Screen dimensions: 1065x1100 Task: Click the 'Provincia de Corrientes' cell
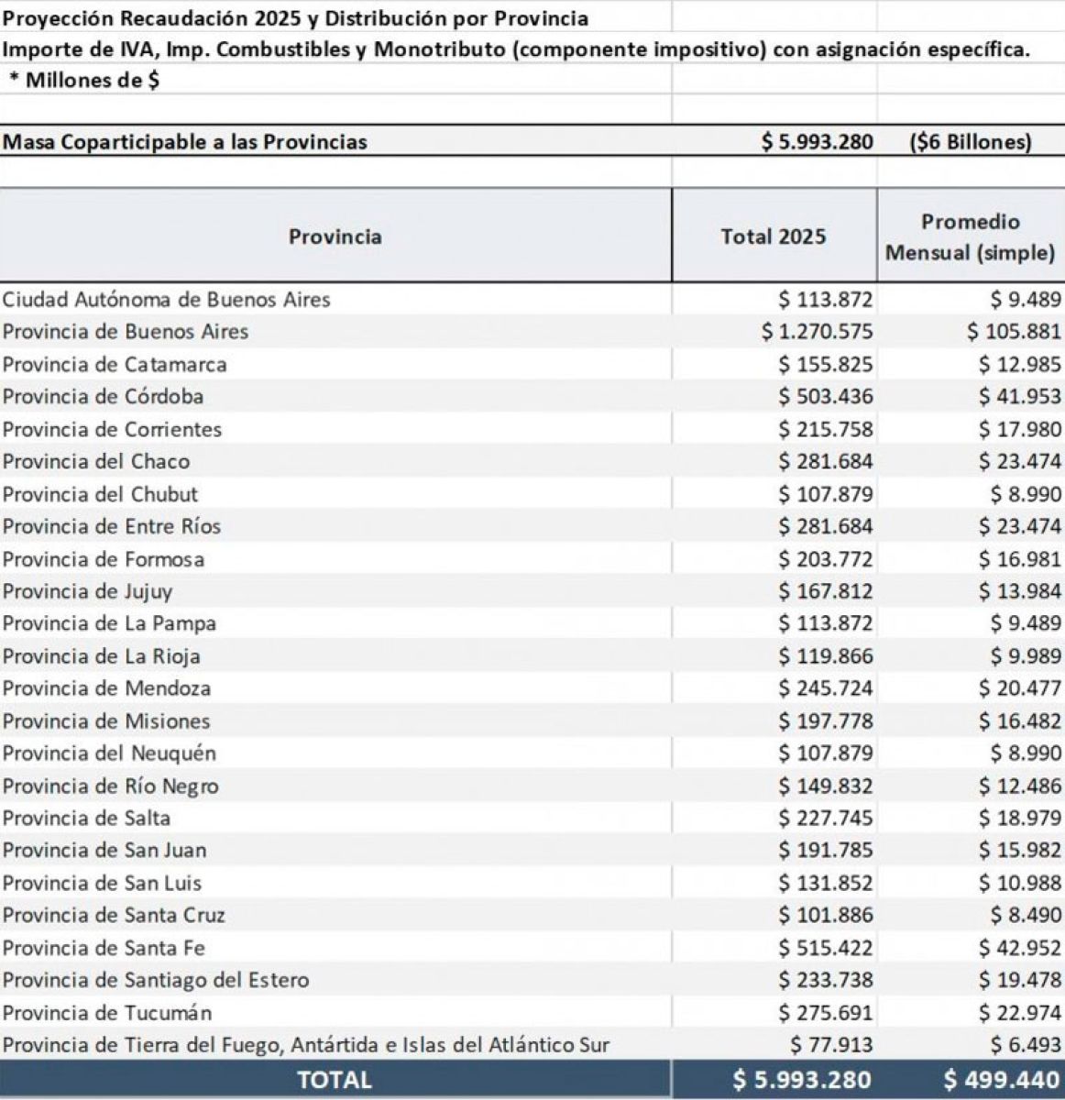click(x=112, y=429)
